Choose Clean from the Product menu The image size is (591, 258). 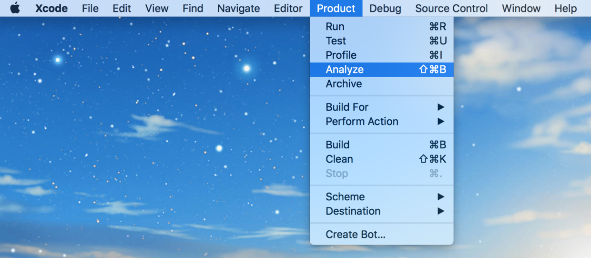(381, 159)
